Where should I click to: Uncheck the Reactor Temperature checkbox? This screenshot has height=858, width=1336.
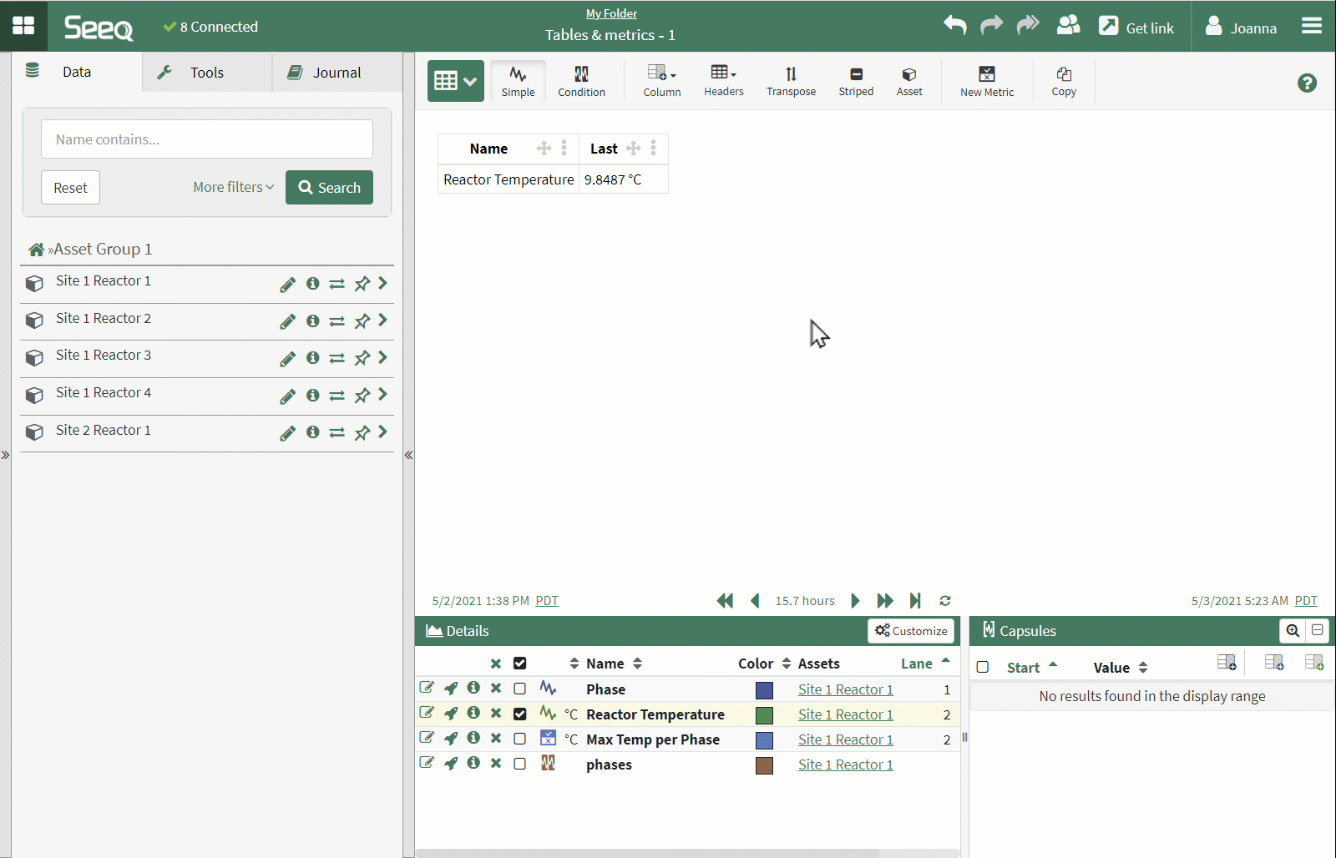pos(519,714)
